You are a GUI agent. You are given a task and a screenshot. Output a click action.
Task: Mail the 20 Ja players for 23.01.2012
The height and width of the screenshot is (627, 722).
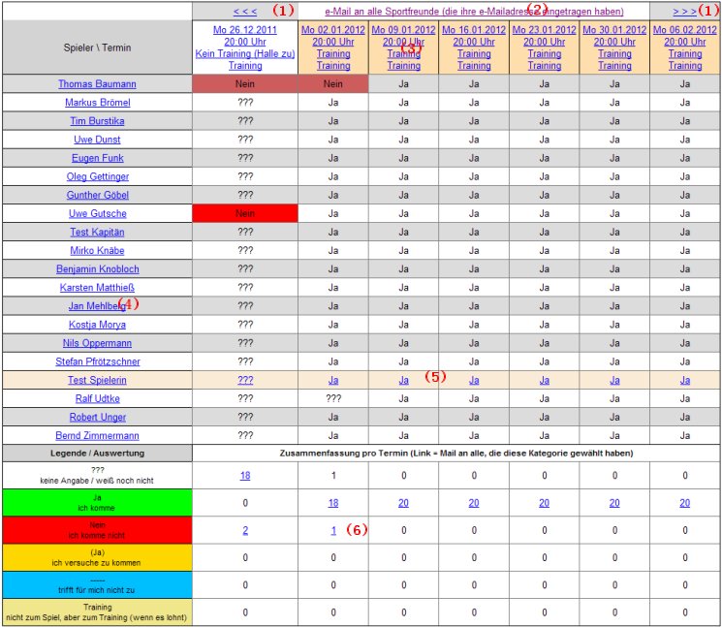click(x=545, y=503)
